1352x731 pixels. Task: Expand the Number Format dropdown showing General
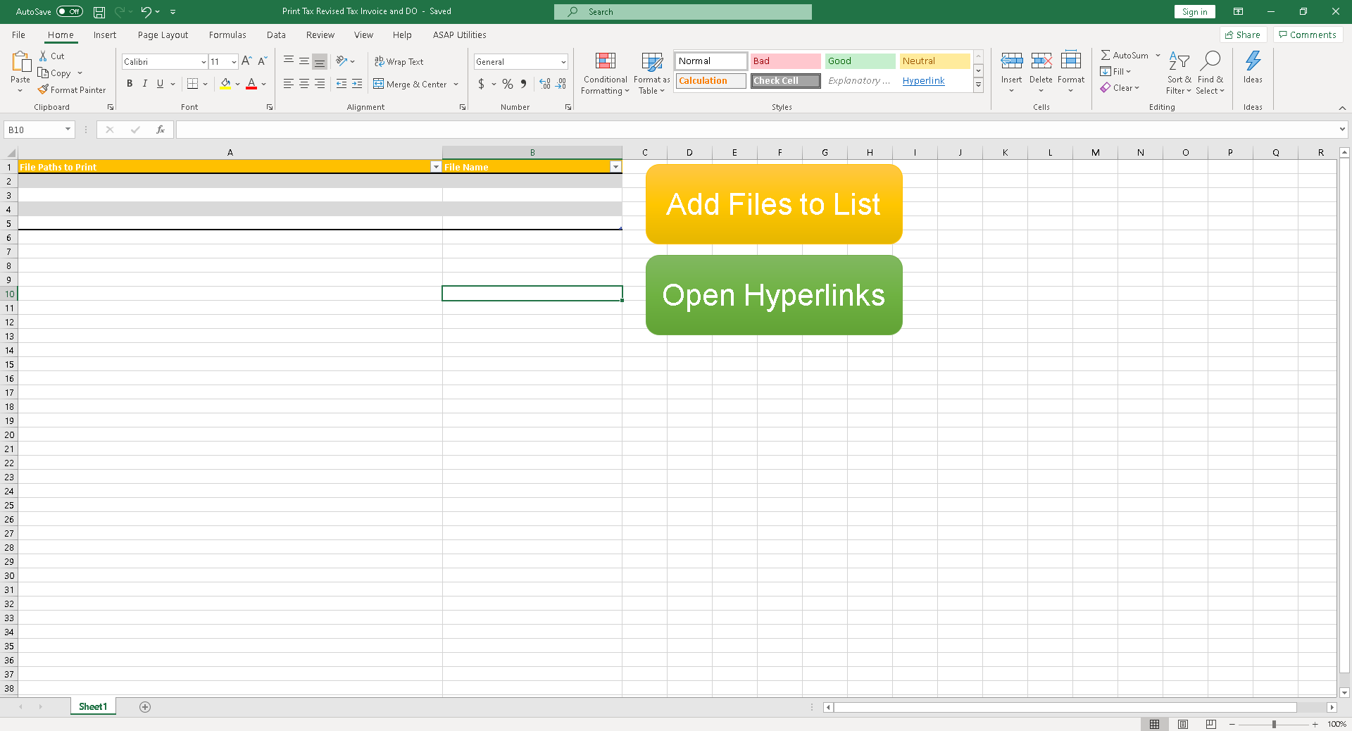coord(563,61)
